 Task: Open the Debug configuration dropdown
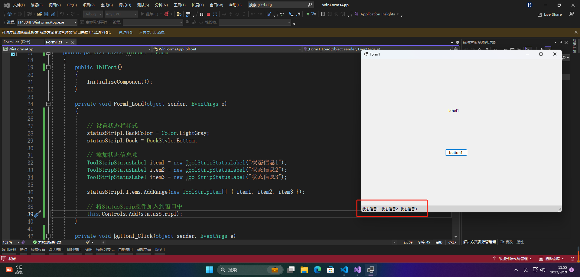click(93, 14)
